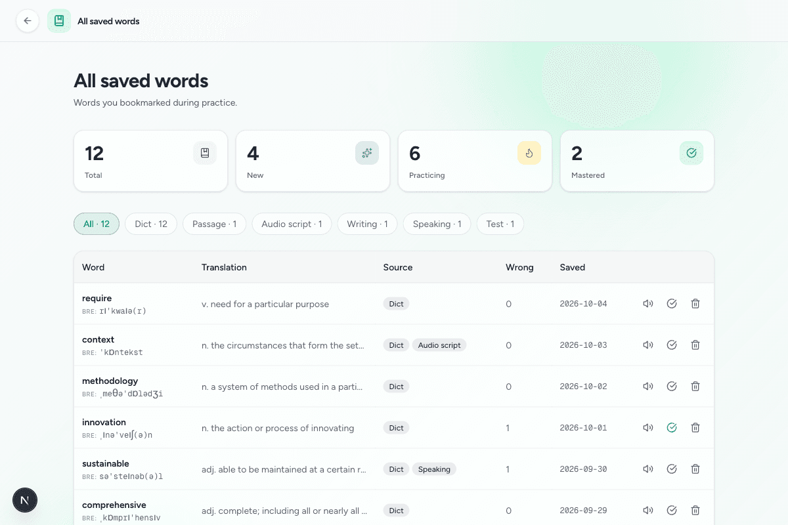This screenshot has width=788, height=525.
Task: Click the Dict tag on innovation row
Action: [x=396, y=428]
